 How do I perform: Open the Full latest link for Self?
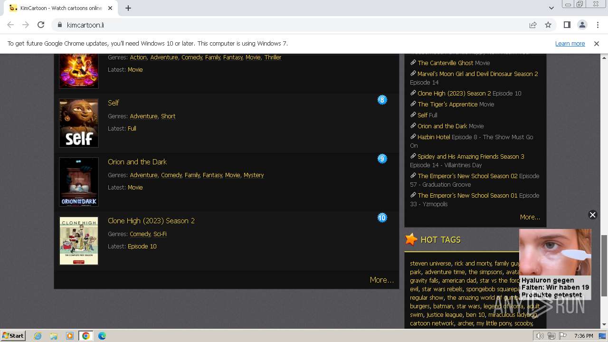click(132, 128)
